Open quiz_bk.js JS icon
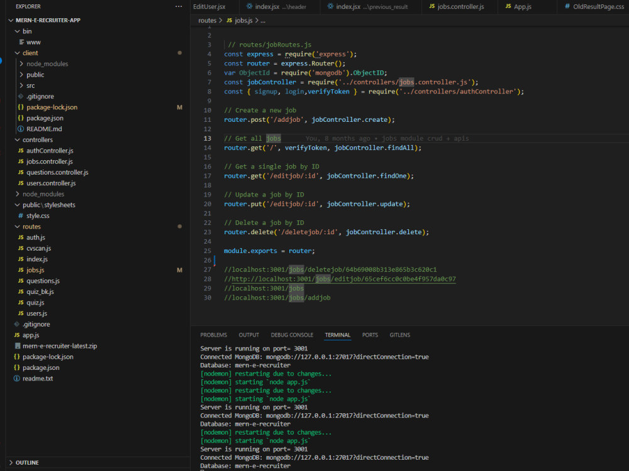 coord(21,291)
